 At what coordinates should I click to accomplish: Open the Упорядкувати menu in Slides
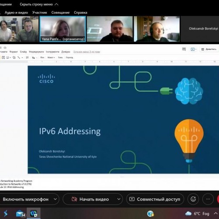point(36,52)
